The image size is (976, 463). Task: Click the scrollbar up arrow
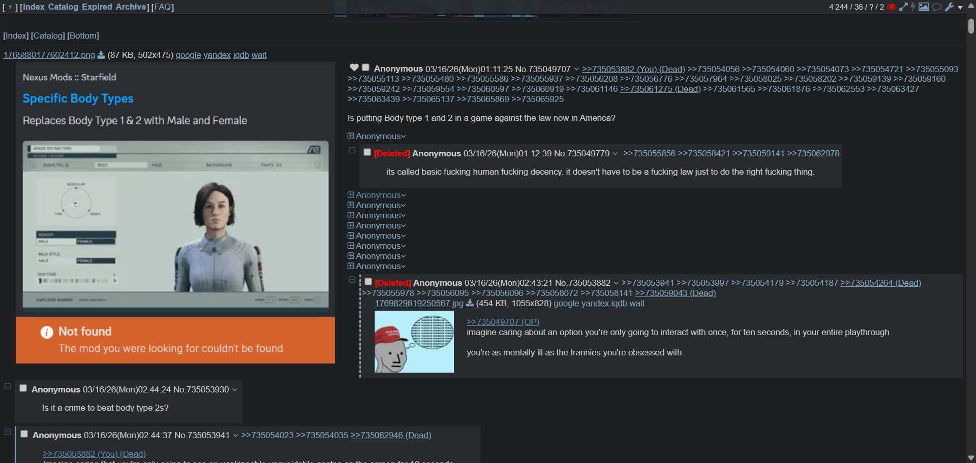coord(971,5)
